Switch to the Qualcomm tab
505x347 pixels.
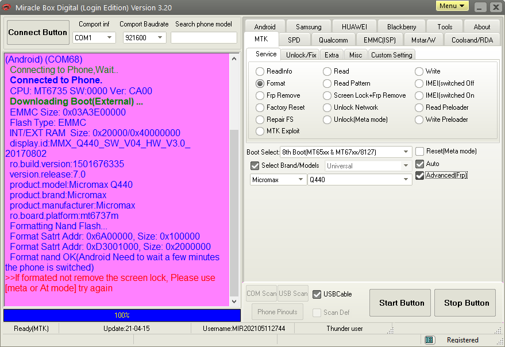(333, 40)
